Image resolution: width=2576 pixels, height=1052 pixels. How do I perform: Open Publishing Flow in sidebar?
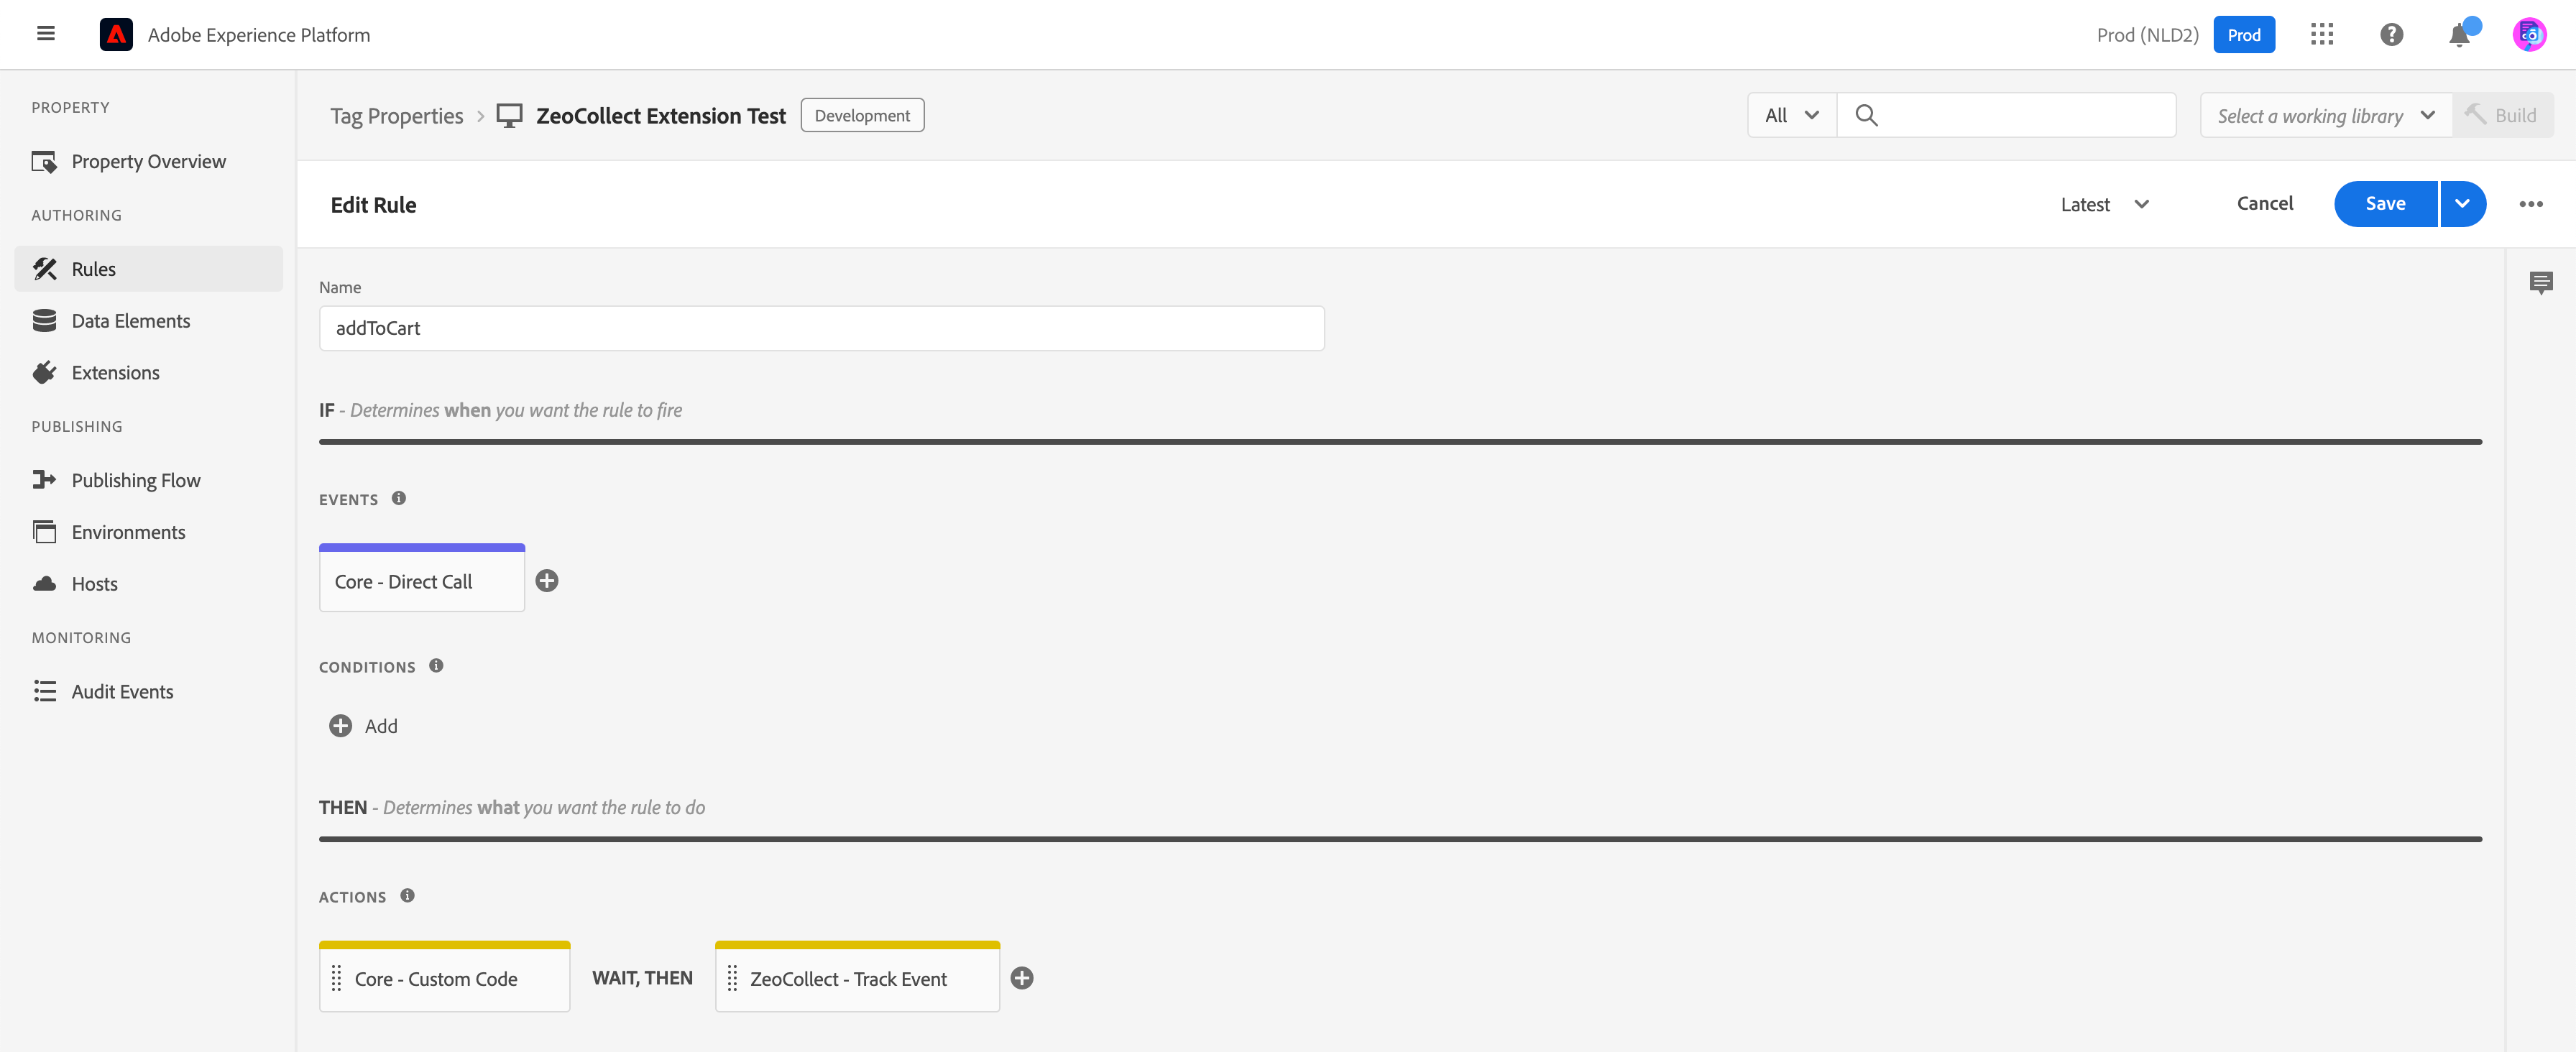tap(135, 480)
